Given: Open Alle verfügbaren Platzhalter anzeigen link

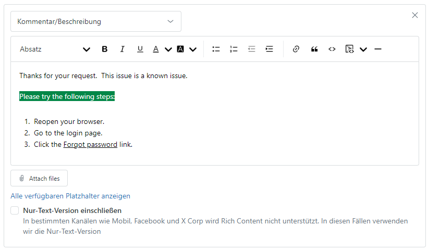Looking at the screenshot, I should coord(70,196).
